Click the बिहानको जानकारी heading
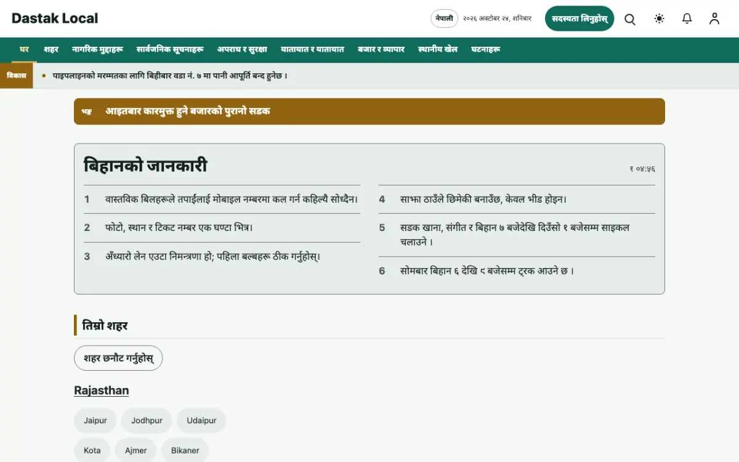 click(145, 166)
